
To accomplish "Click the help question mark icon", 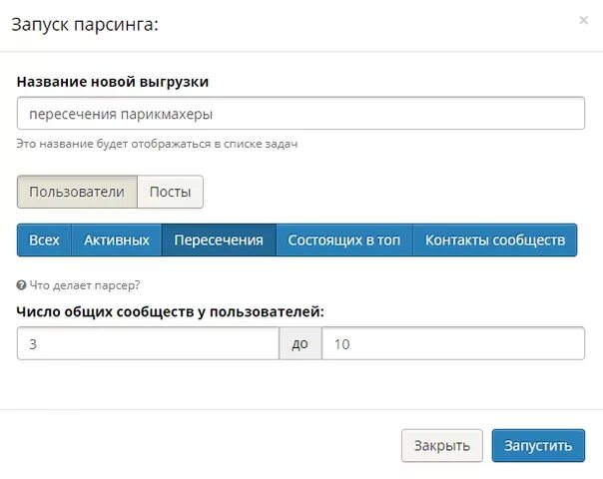I will click(21, 285).
